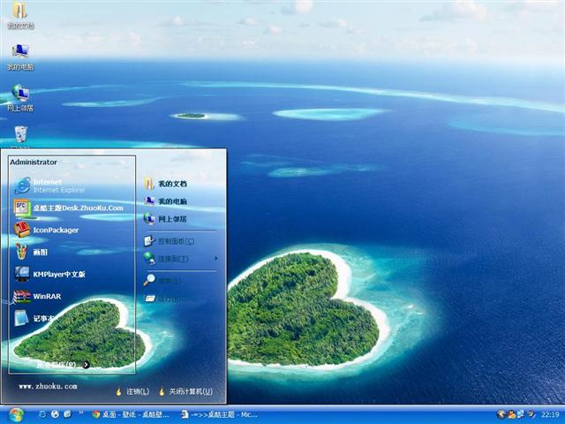Expand 所有程序(P) all programs list

pos(63,365)
